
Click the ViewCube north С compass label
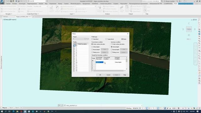point(189,23)
